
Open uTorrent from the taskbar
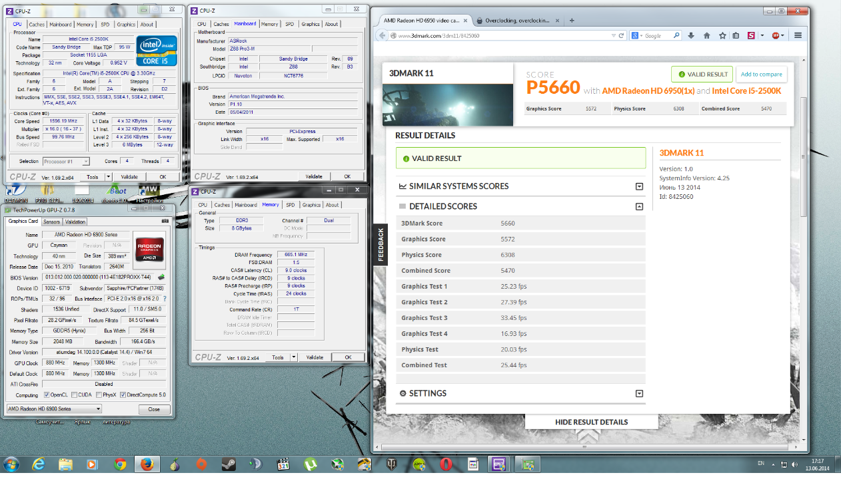[310, 464]
